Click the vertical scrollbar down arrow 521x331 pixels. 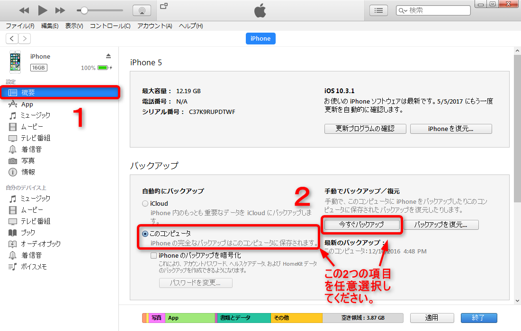(517, 301)
